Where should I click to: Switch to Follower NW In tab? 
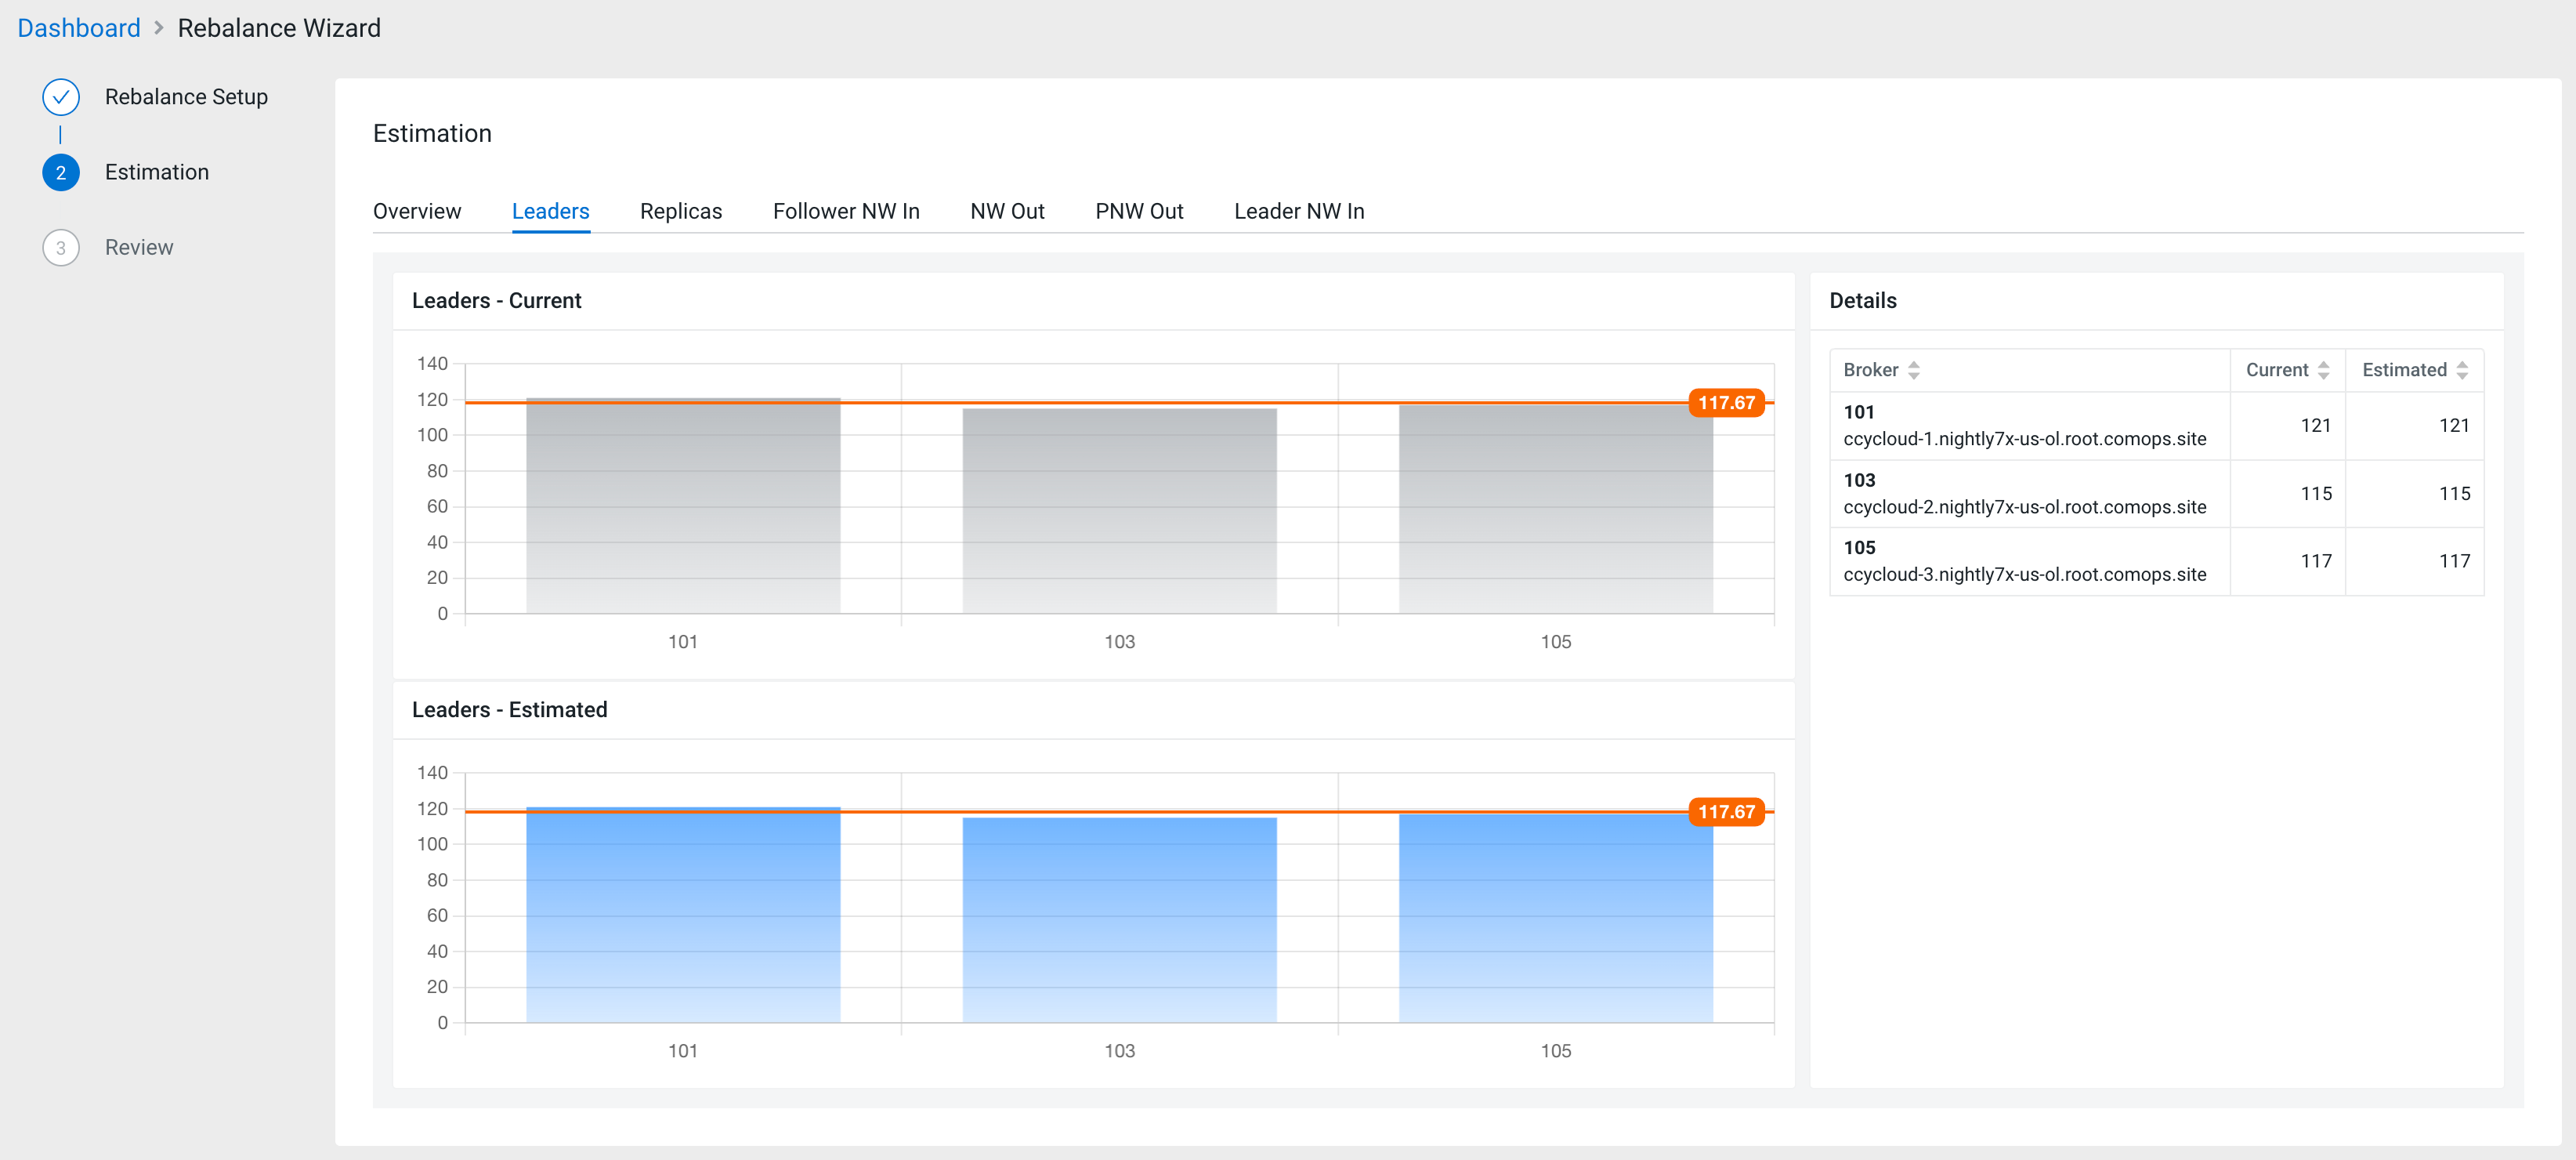(845, 211)
